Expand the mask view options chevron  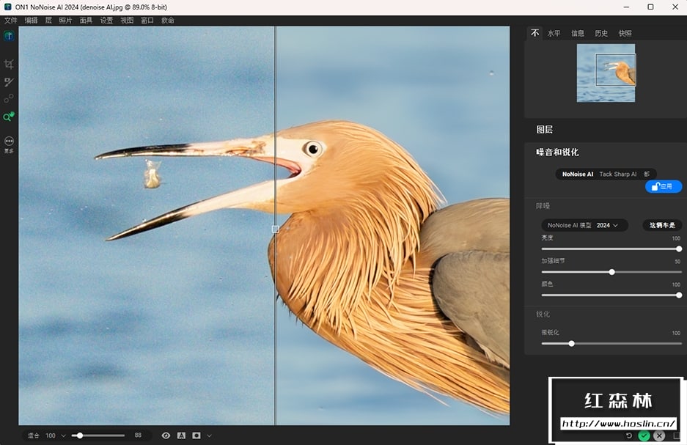(x=209, y=435)
